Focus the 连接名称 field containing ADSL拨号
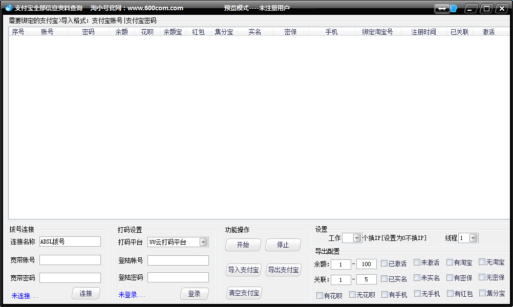Screen dimensions: 513x307 70,242
